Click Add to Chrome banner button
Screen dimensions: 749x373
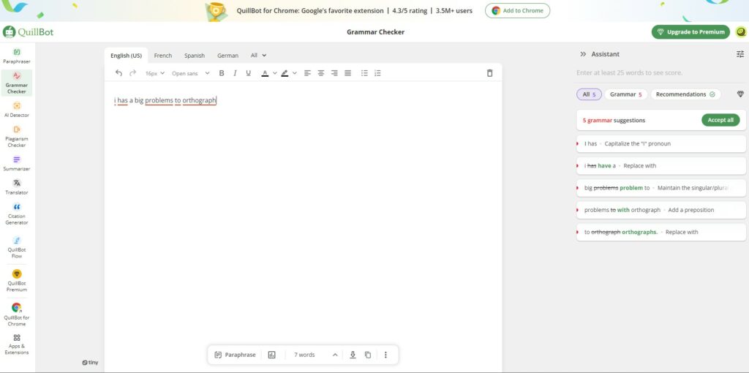(517, 10)
